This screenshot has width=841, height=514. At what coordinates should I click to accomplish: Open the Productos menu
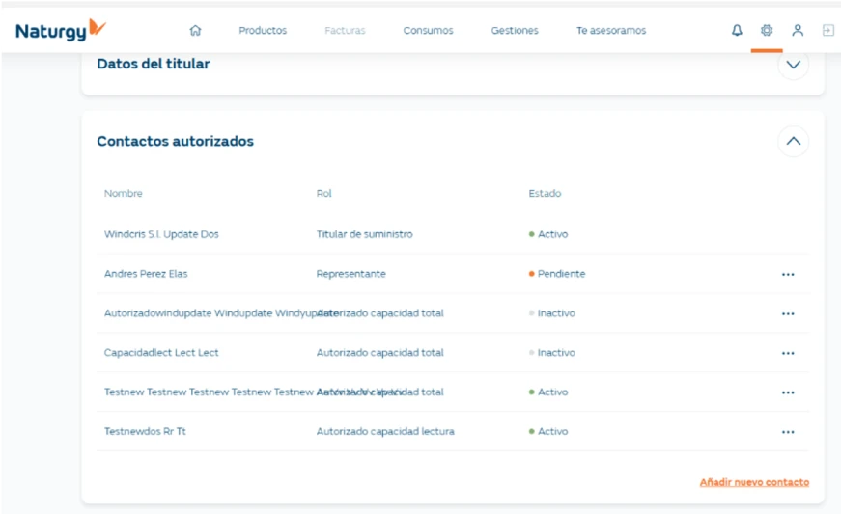[263, 31]
